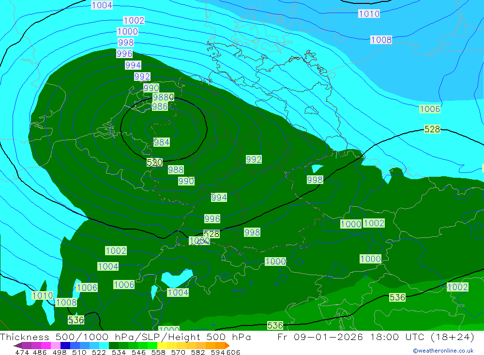
Task: Click the forecast date 'Fr 09-01-2026 18:00 UTC (18+24)'
Action: tap(376, 337)
